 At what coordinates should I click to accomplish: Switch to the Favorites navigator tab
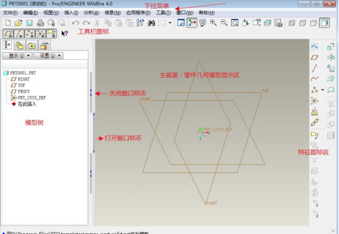(32, 45)
